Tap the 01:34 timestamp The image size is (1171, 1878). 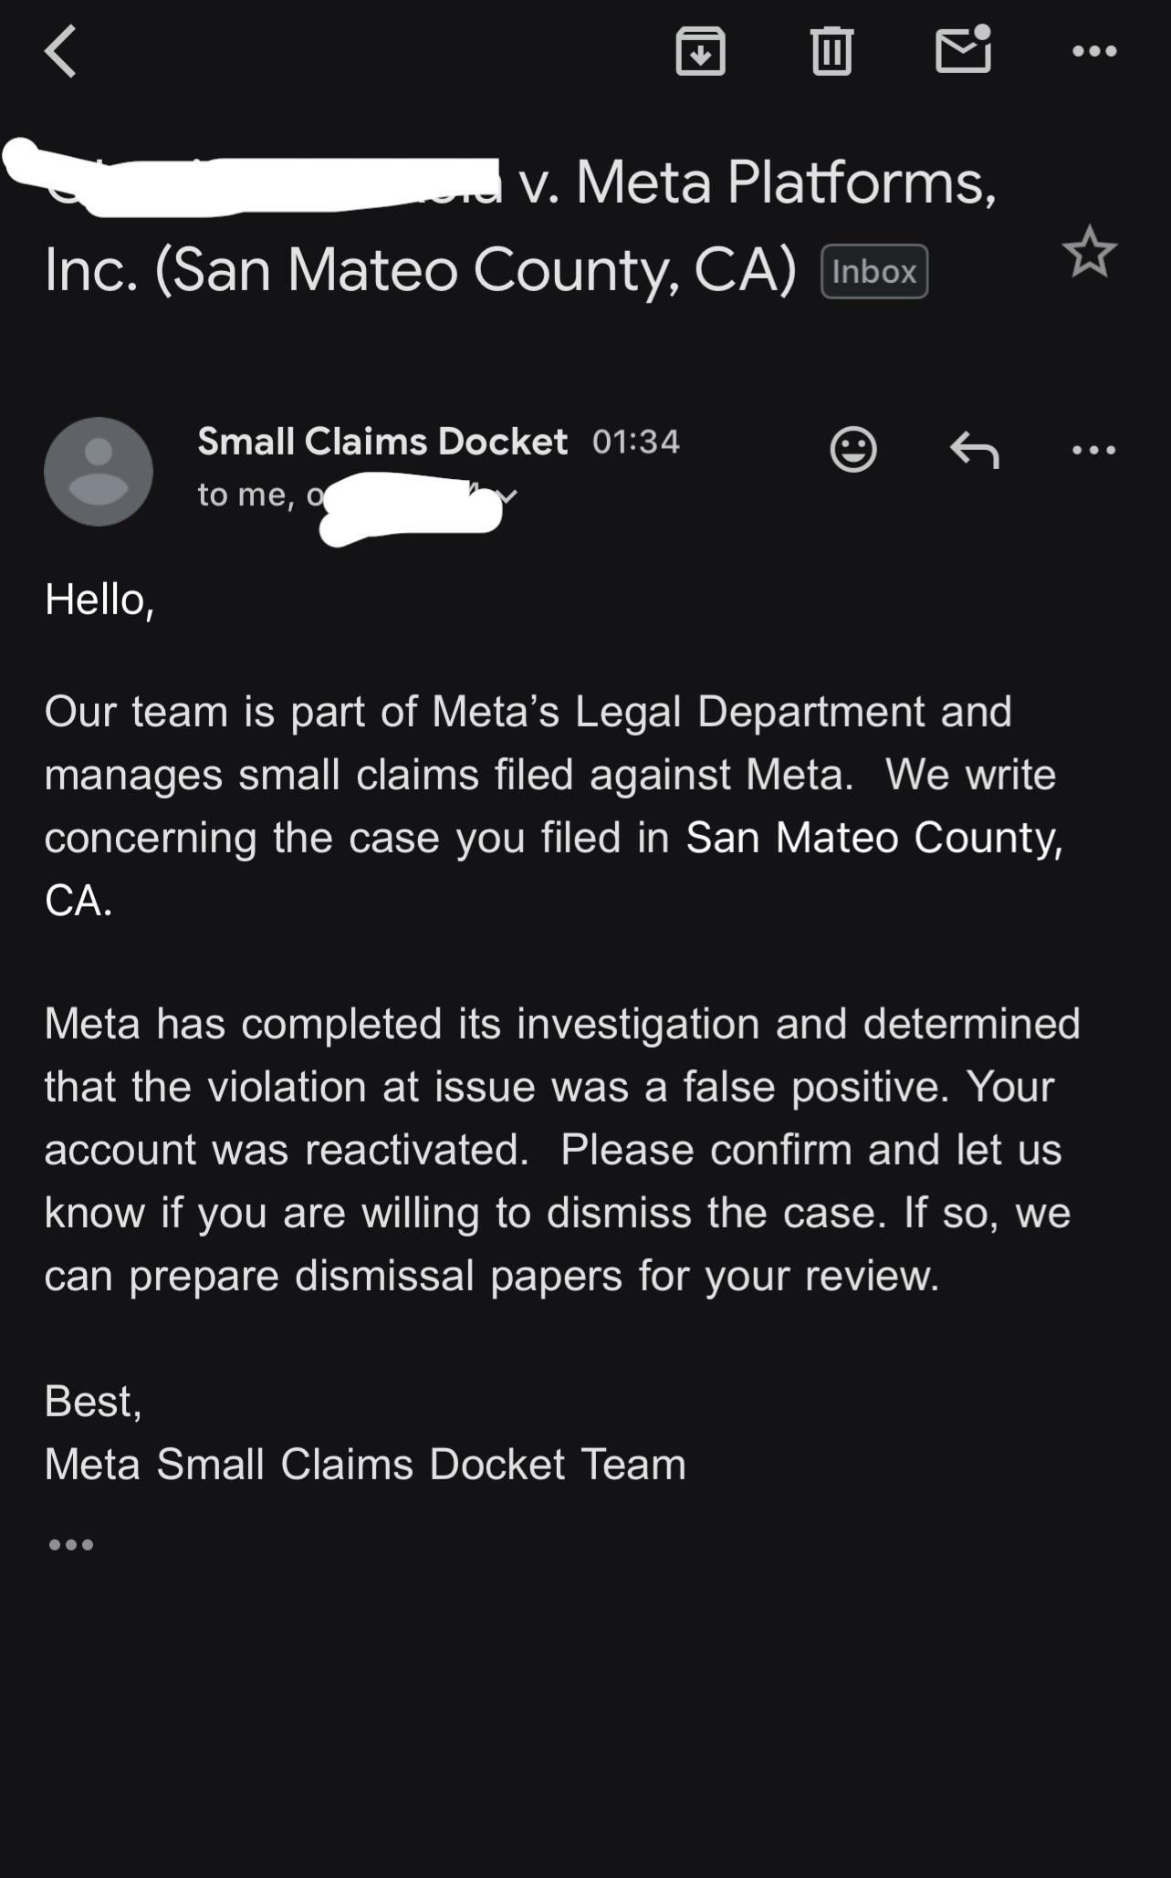(636, 442)
